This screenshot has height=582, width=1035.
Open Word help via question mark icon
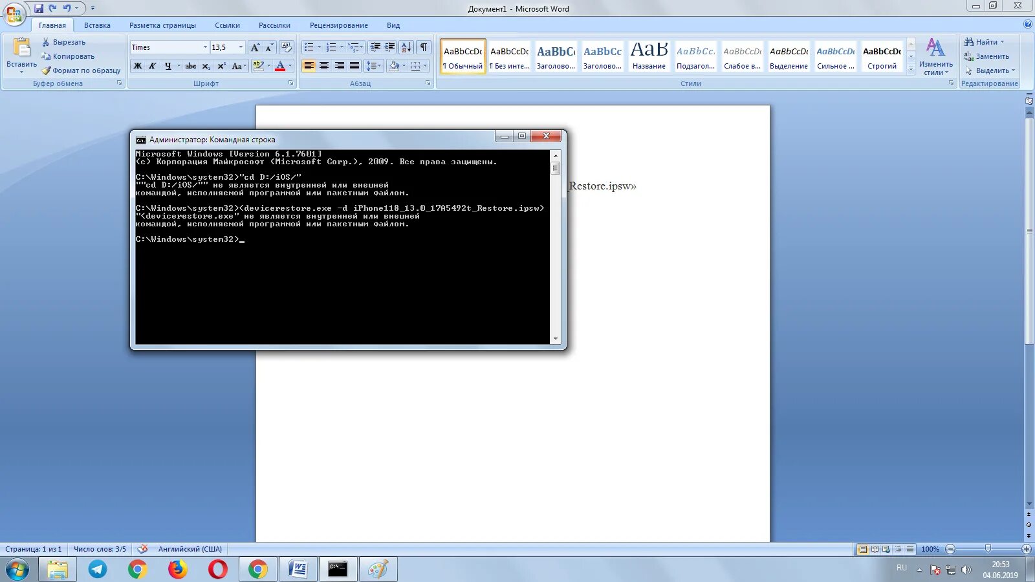tap(1028, 25)
